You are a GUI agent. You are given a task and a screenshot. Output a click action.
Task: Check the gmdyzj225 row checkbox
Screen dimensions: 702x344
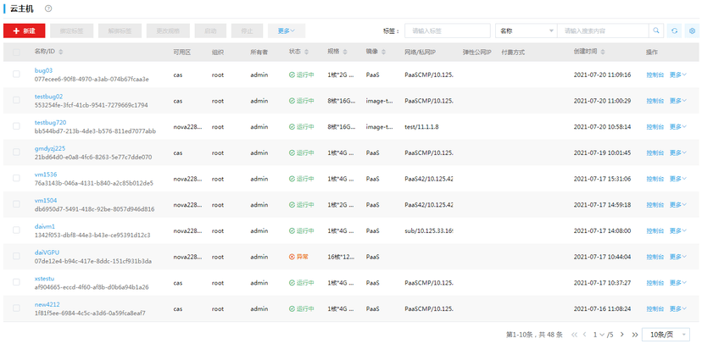pyautogui.click(x=17, y=153)
